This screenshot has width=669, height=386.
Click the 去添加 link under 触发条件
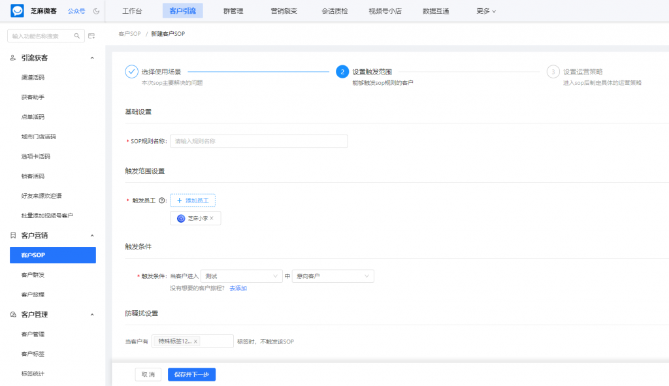click(238, 288)
